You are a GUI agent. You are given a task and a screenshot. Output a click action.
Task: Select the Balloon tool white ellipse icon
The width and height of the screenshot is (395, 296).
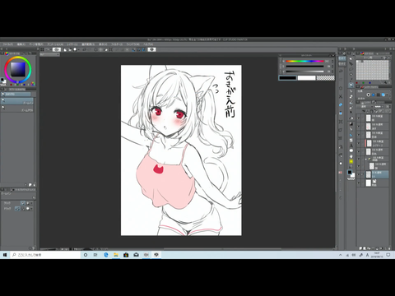351,150
